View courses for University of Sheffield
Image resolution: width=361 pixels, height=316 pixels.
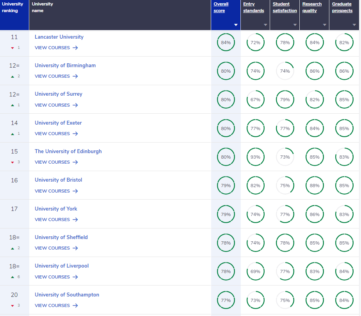tap(57, 248)
